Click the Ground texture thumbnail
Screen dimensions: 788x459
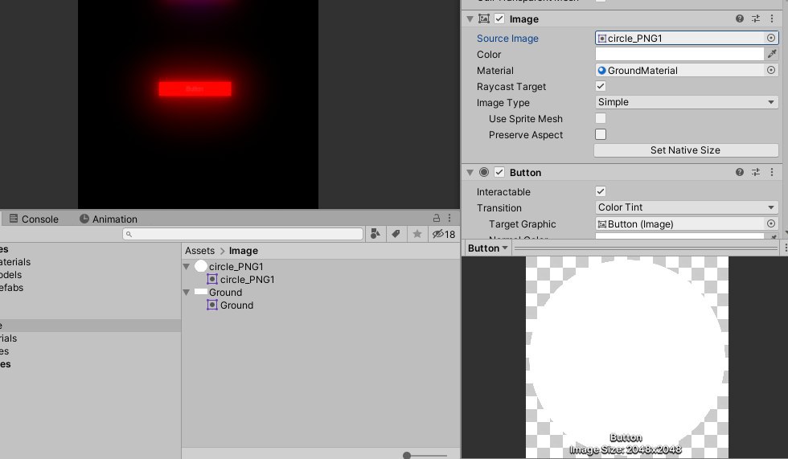click(x=200, y=292)
